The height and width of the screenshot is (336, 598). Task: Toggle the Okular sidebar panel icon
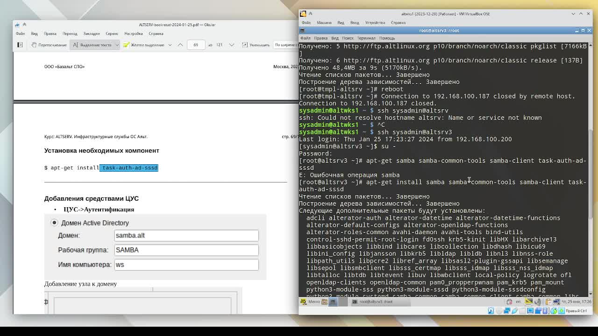[20, 45]
